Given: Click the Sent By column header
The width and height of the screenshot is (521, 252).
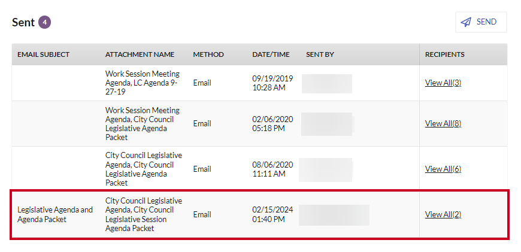Looking at the screenshot, I should [x=320, y=54].
